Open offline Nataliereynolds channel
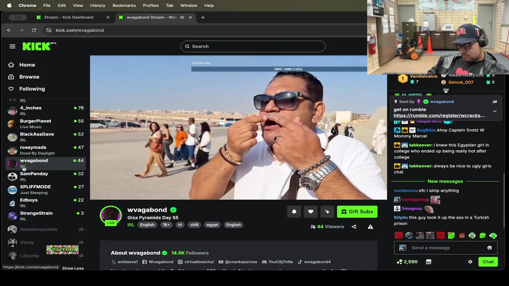Screen dimensions: 509x286 tap(46, 229)
